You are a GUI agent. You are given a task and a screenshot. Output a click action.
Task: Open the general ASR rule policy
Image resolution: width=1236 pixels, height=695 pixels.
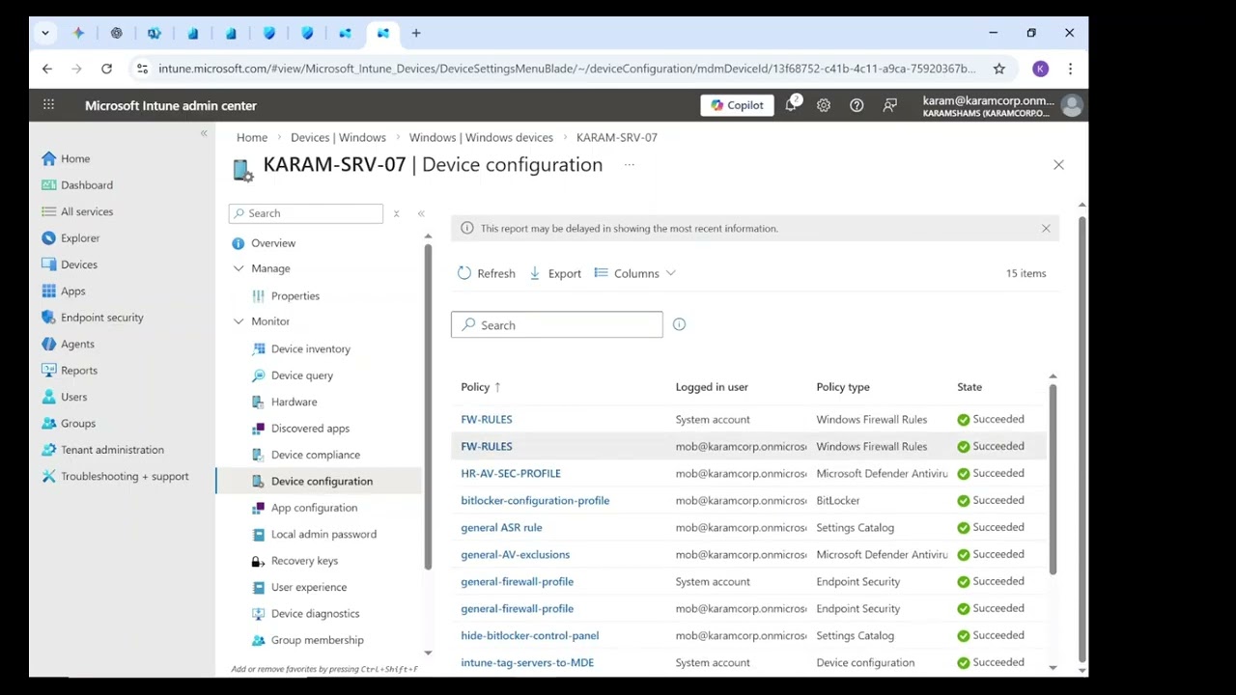click(501, 527)
